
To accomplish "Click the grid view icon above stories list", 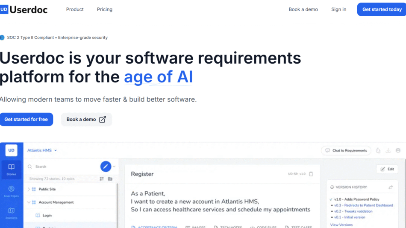I will [x=102, y=179].
